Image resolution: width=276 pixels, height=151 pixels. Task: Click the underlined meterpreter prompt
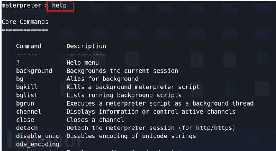click(x=22, y=6)
